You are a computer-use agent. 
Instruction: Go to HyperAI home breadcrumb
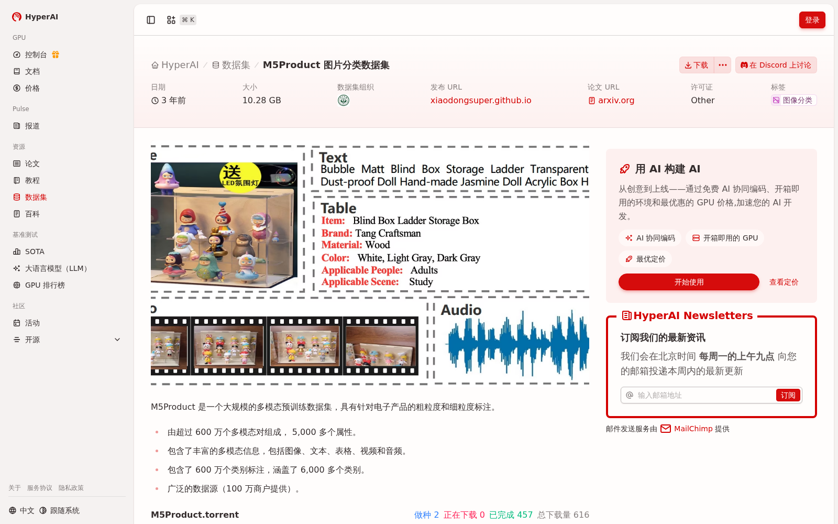coord(175,65)
